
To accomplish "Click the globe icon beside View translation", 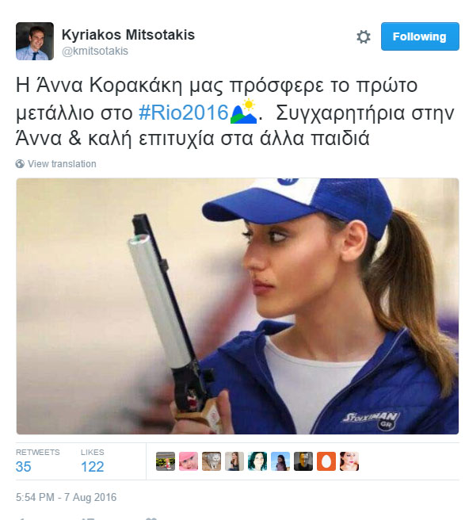I will click(20, 164).
